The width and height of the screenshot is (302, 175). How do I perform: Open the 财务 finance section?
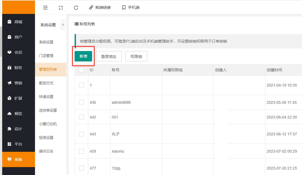(x=18, y=68)
